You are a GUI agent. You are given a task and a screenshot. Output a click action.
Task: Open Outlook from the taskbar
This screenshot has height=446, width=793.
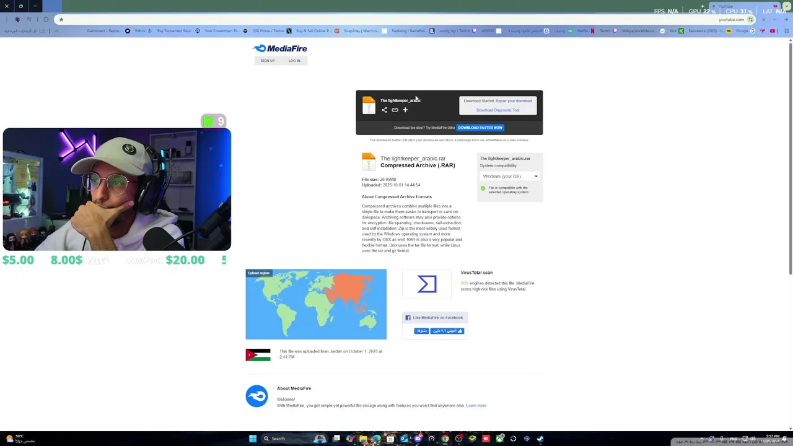tap(405, 439)
